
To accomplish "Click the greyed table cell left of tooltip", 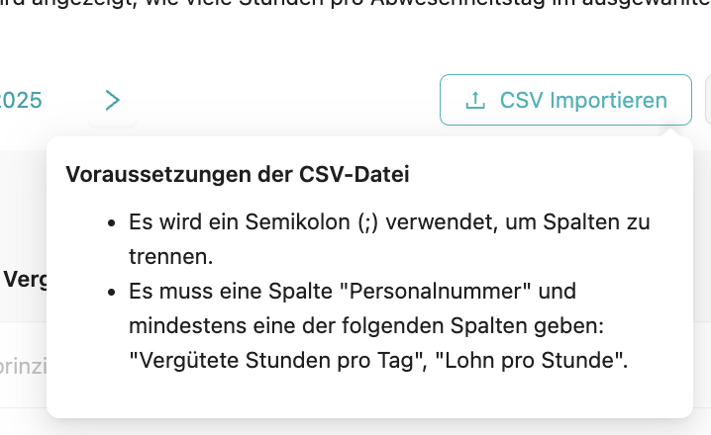I will click(22, 364).
